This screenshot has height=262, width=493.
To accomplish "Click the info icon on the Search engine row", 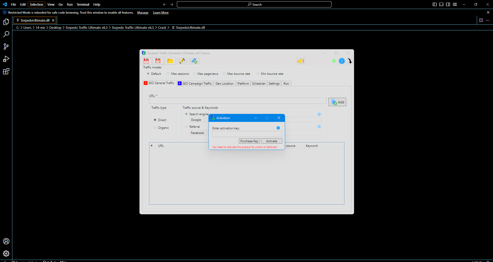I will point(319,114).
